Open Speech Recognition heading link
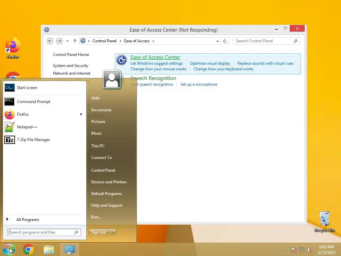 click(153, 78)
